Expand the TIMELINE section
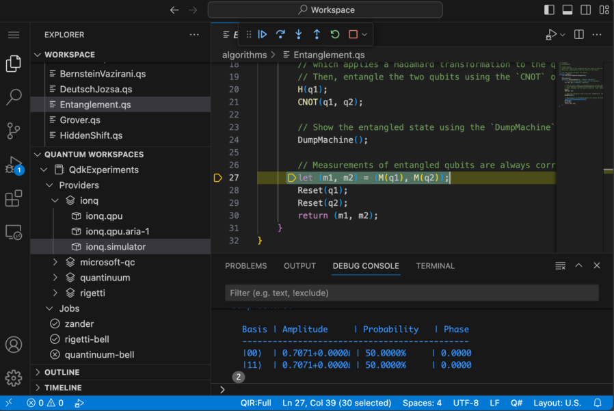 point(38,388)
